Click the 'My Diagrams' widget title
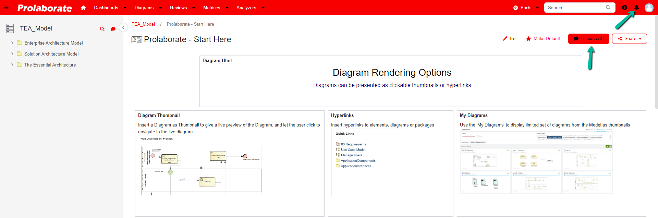 click(x=474, y=116)
